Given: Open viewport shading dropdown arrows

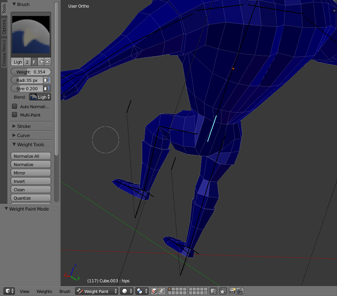Looking at the screenshot, I should click(131, 291).
